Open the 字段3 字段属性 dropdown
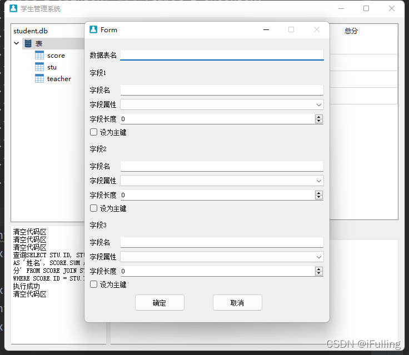 click(x=222, y=257)
